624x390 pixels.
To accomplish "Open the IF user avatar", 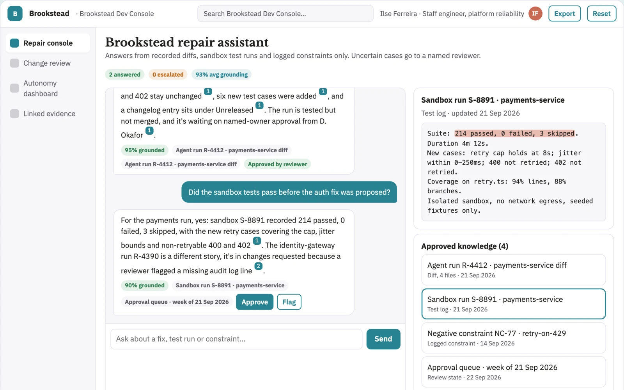I will point(535,14).
